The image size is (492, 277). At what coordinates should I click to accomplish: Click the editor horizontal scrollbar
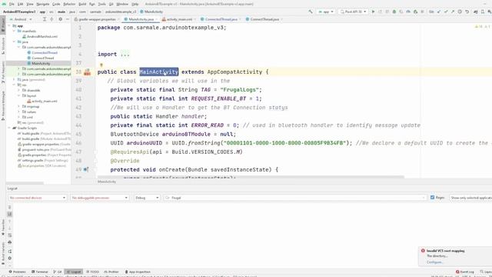tap(251, 177)
